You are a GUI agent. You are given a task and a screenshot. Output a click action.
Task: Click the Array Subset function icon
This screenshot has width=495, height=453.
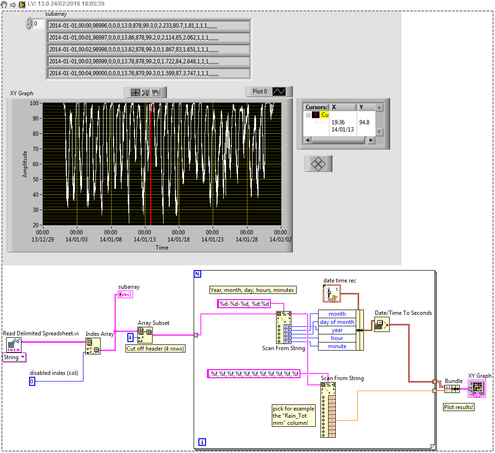145,335
